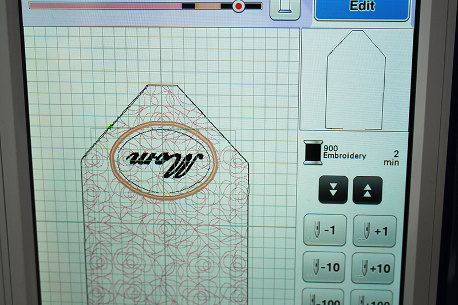This screenshot has width=458, height=305.
Task: Click the tan section of the progress bar
Action: pyautogui.click(x=209, y=6)
